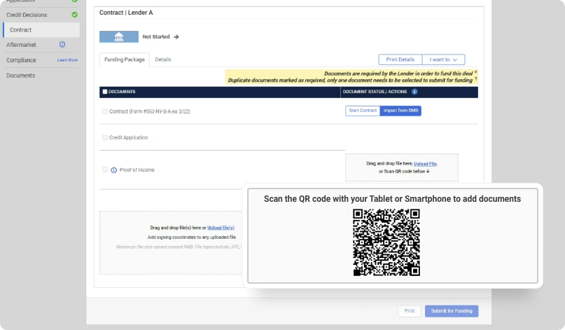565x330 pixels.
Task: Click the arrow next to Not Started
Action: [176, 37]
